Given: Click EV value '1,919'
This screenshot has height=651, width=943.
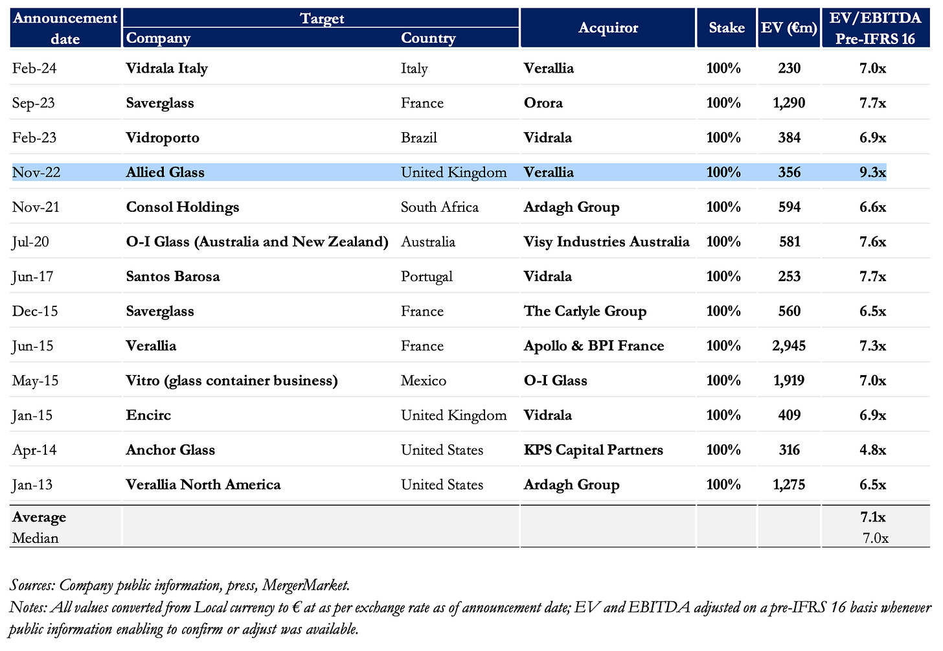Looking at the screenshot, I should click(789, 381).
